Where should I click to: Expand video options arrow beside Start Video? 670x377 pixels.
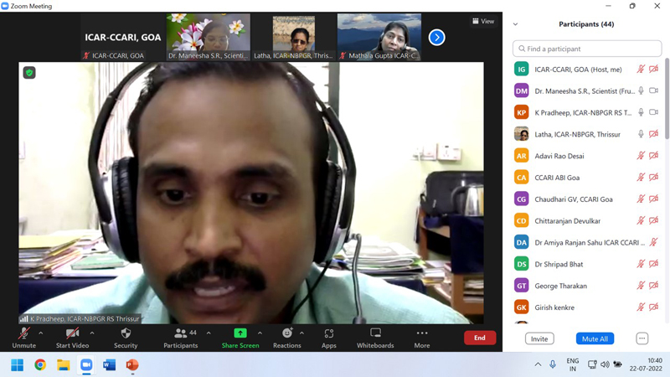point(92,333)
